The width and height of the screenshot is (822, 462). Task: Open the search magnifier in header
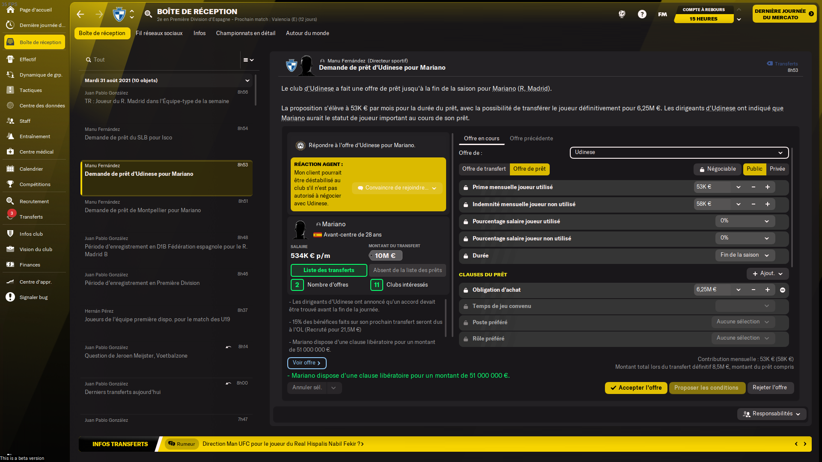coord(148,14)
